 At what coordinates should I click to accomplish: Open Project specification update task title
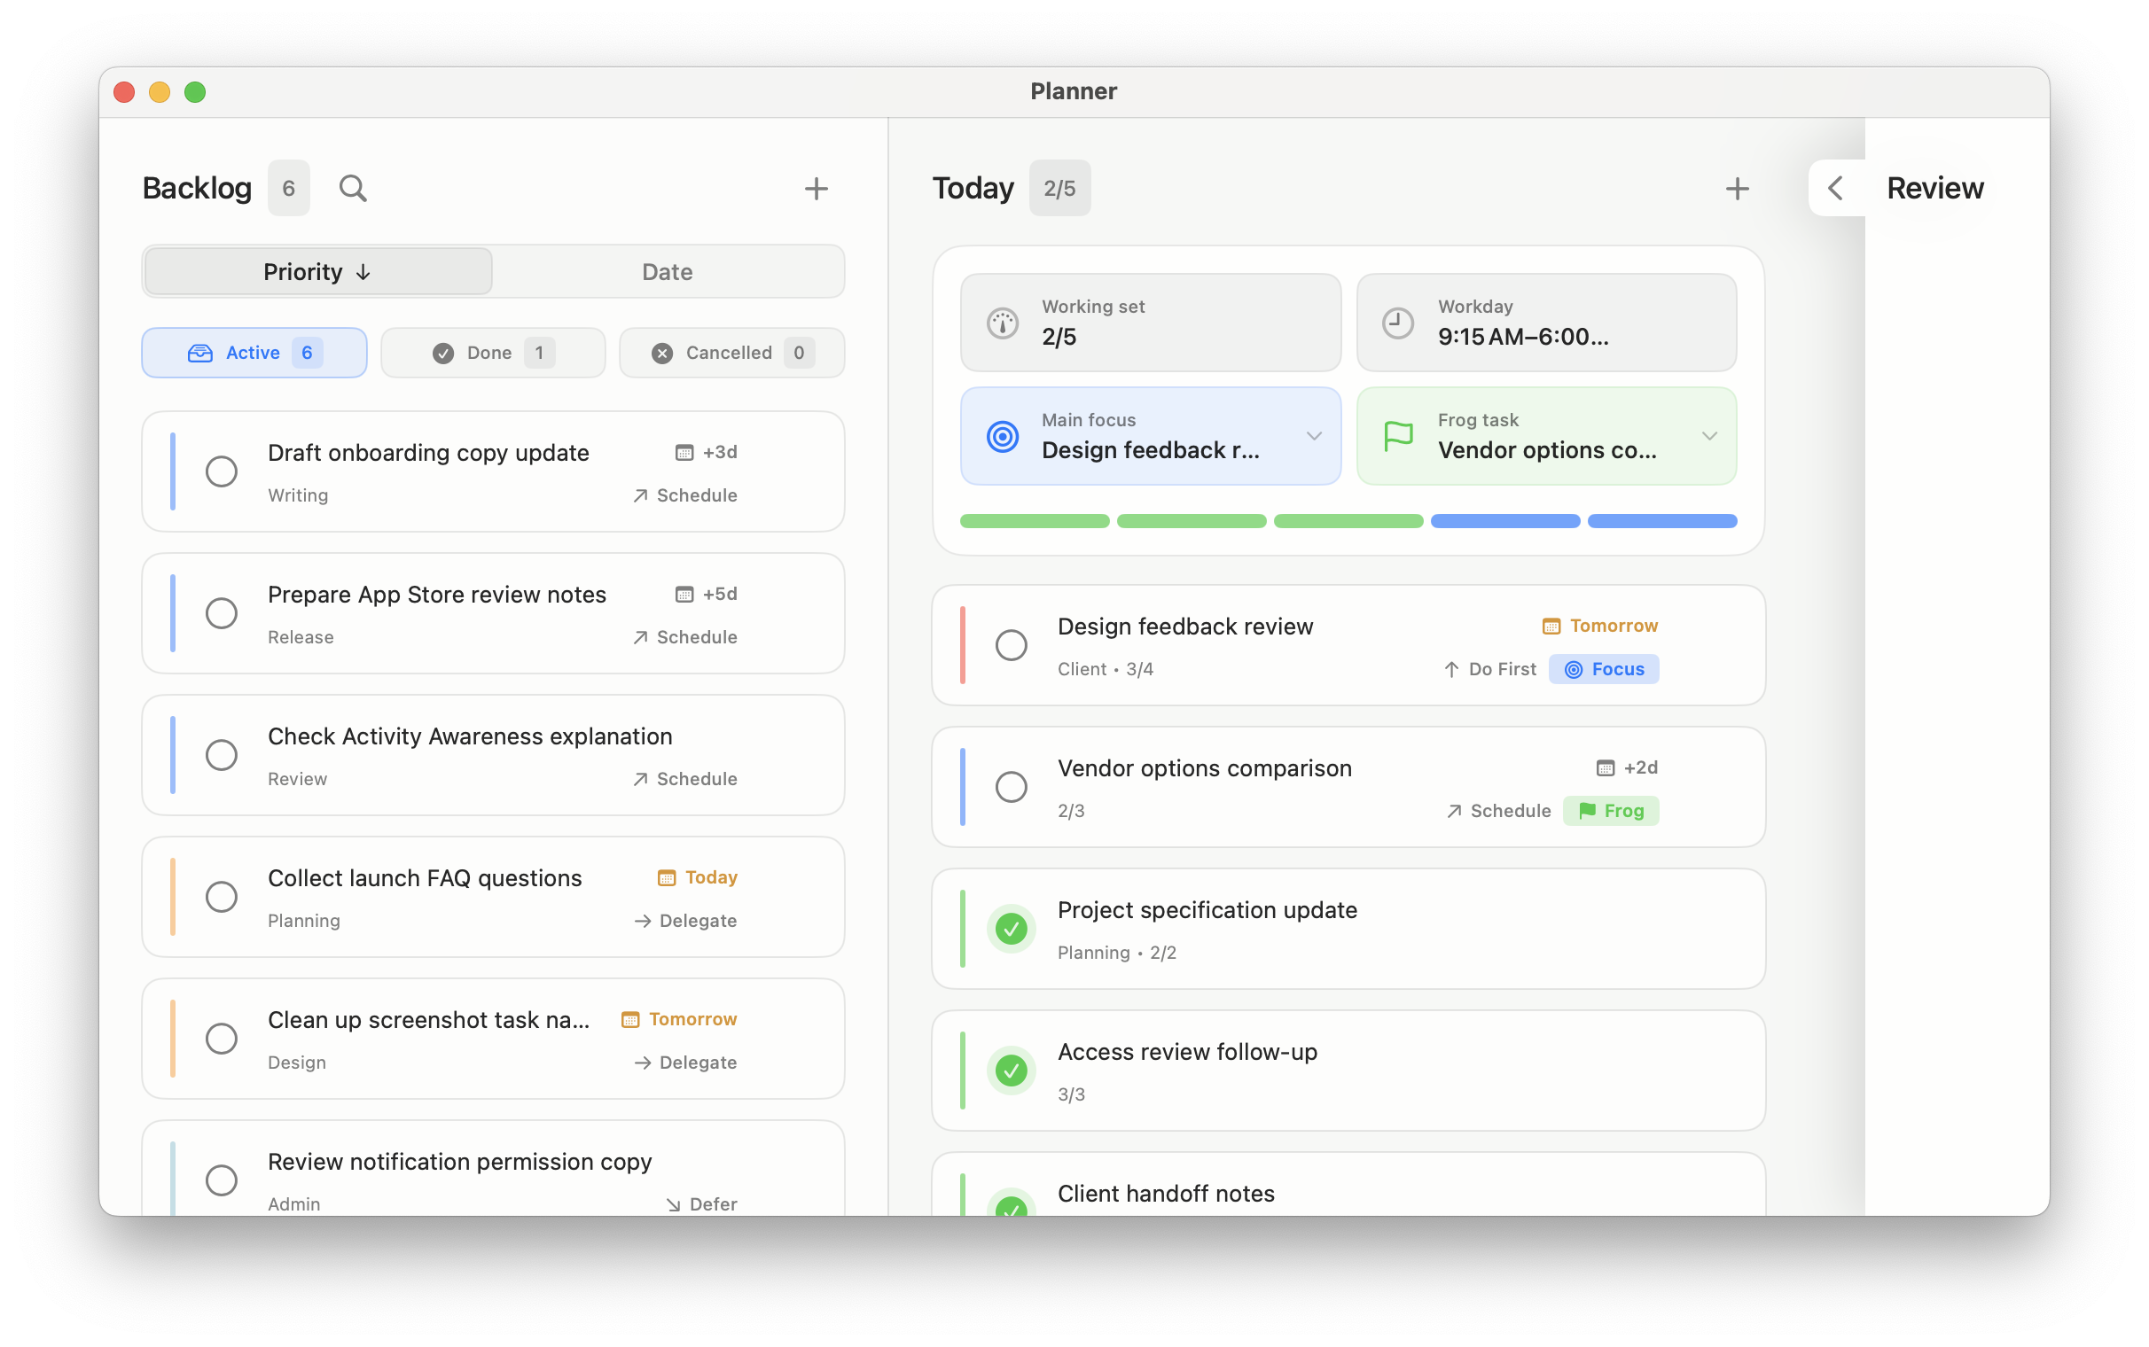1207,909
